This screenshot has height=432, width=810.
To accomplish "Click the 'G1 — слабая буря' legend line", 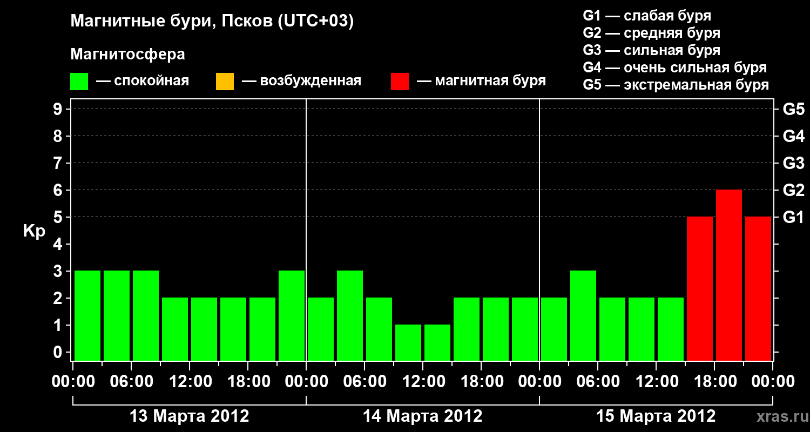I will point(647,16).
